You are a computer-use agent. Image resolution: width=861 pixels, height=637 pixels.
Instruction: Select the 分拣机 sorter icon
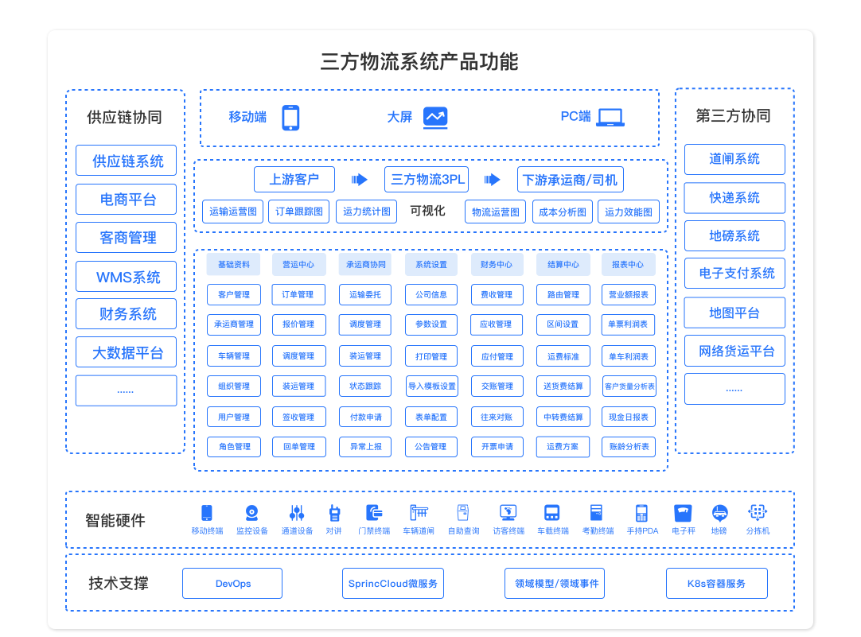click(758, 512)
